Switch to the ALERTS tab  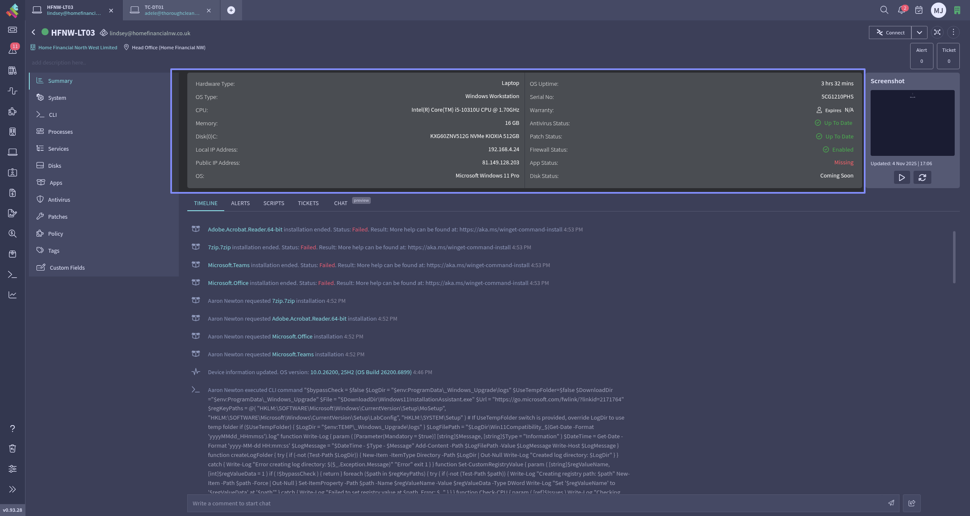(240, 203)
